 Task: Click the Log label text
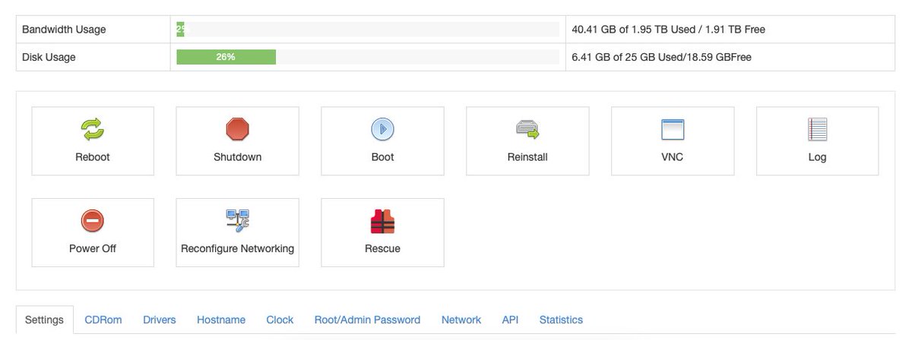point(817,157)
